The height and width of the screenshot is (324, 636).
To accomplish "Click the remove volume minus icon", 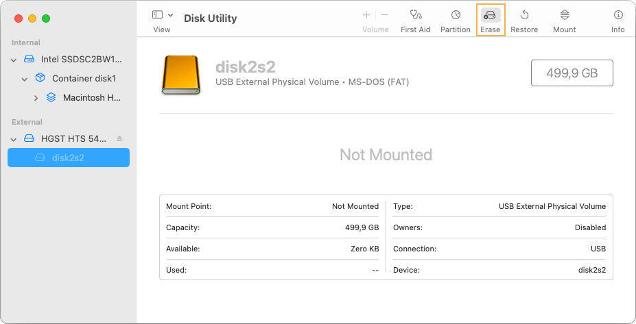I will coord(384,15).
